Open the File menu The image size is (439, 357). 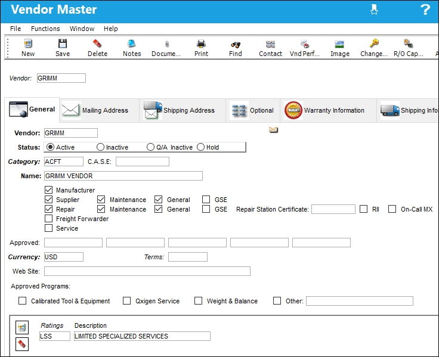[16, 29]
